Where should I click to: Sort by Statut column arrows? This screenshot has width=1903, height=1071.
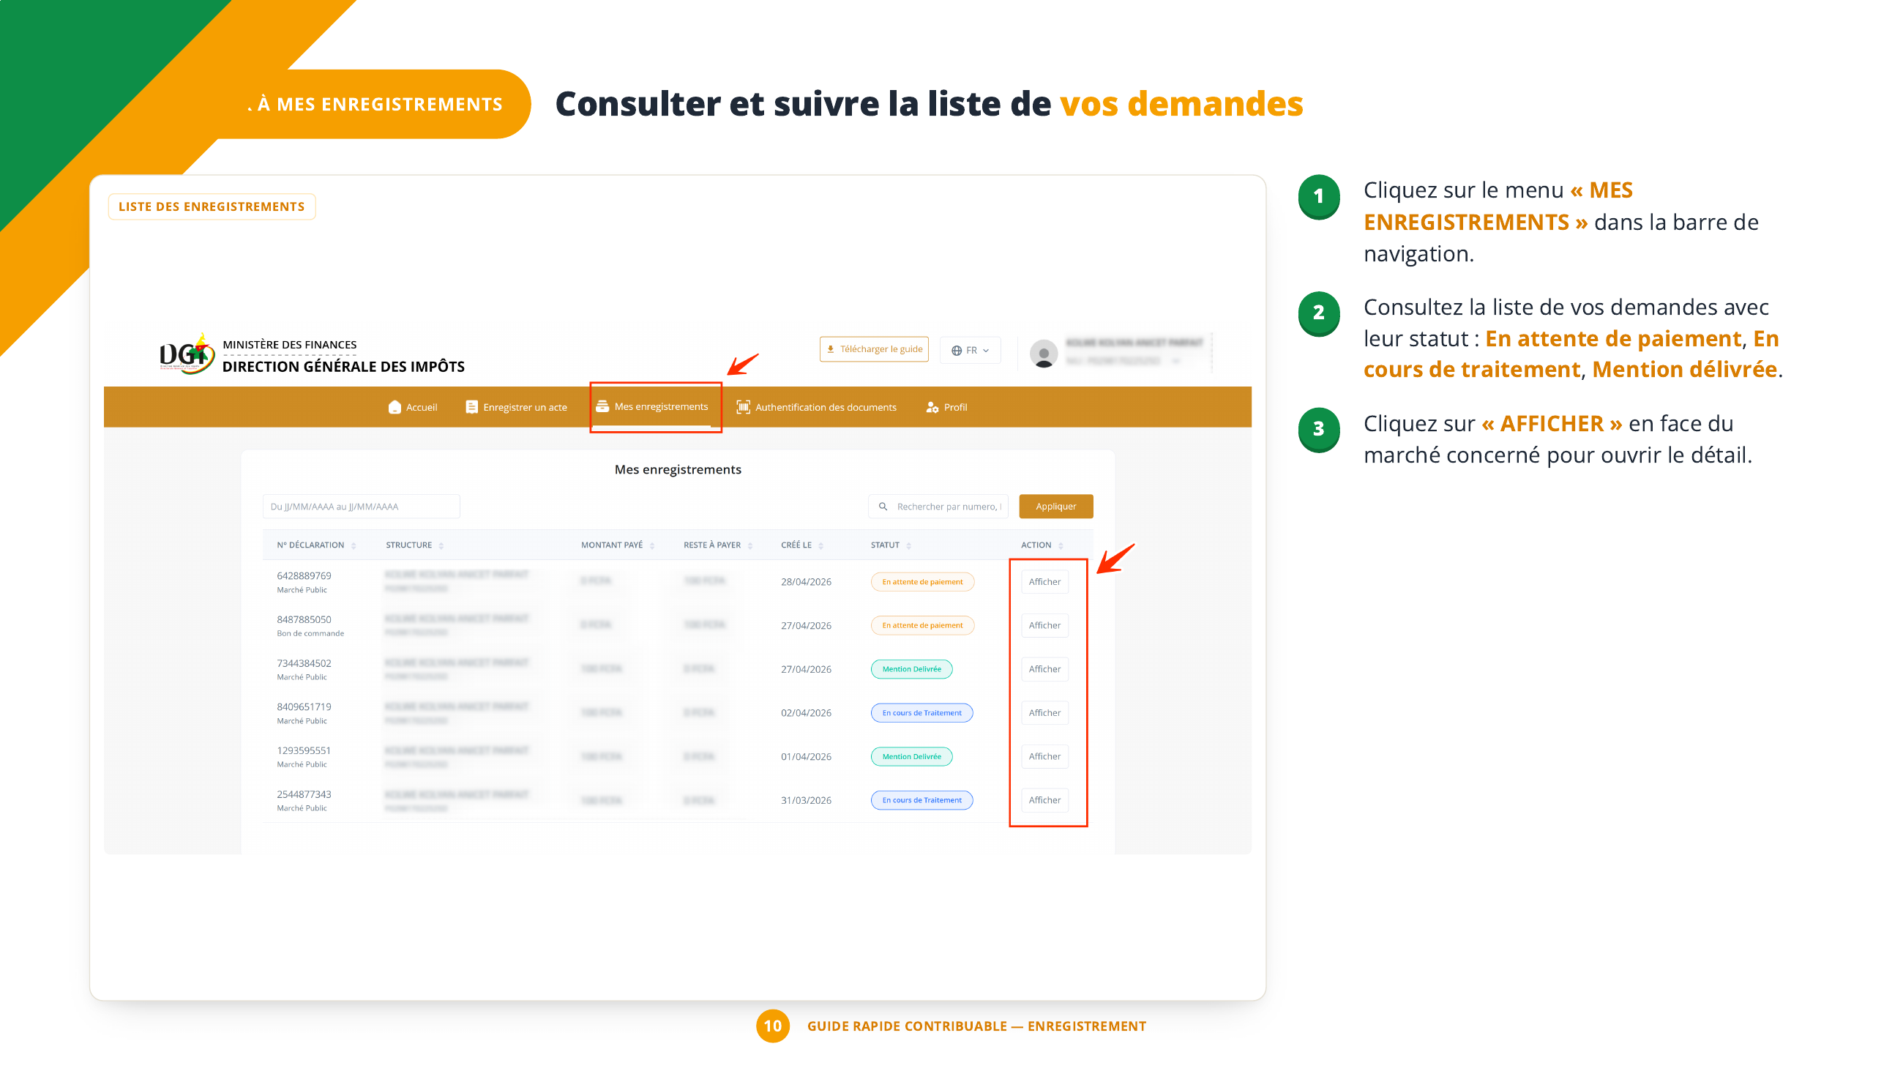tap(908, 545)
